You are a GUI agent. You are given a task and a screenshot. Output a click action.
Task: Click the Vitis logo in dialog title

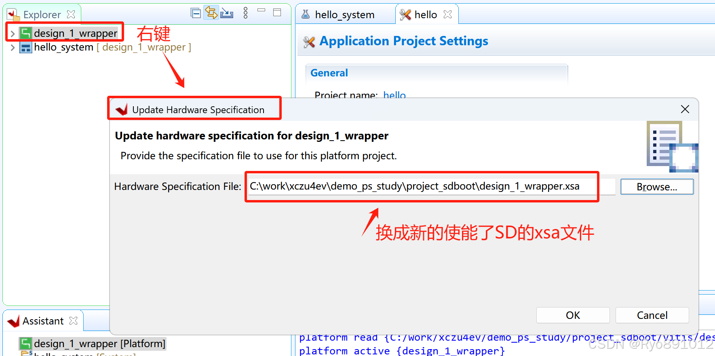[x=121, y=110]
